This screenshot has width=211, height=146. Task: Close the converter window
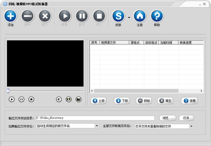coord(205,4)
